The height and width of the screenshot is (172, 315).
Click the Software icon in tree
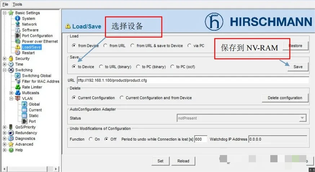point(18,30)
